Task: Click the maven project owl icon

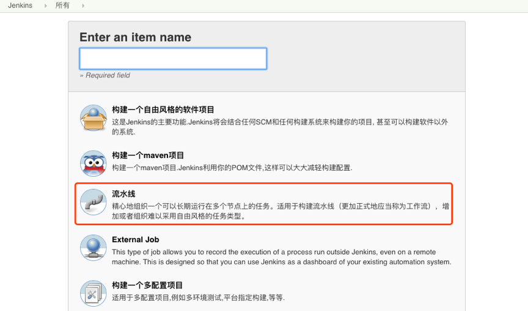Action: coord(94,162)
